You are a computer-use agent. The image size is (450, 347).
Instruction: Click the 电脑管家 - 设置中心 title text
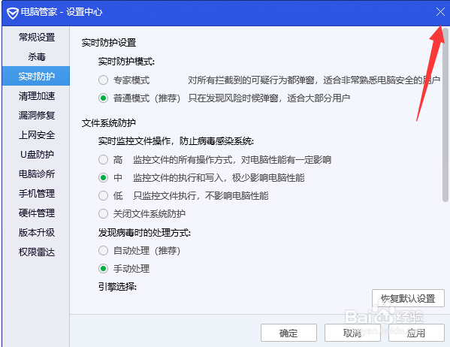(x=61, y=12)
